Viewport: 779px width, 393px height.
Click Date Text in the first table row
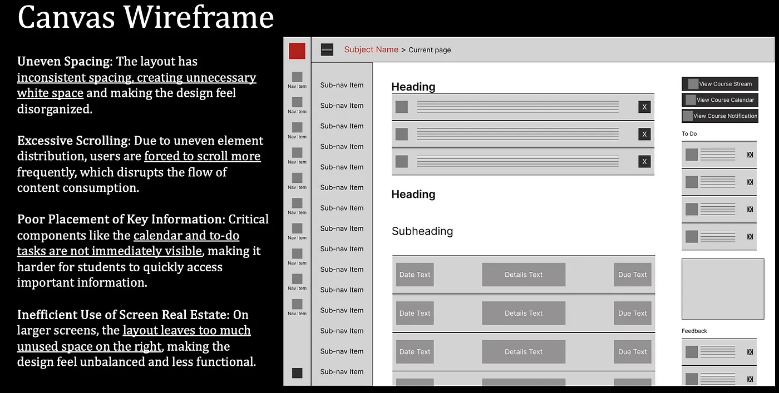coord(415,275)
